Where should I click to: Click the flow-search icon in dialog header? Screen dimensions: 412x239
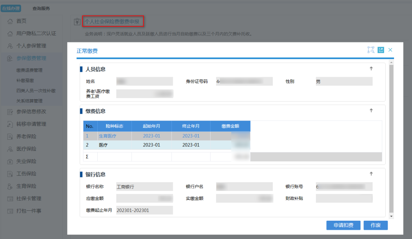click(x=371, y=50)
